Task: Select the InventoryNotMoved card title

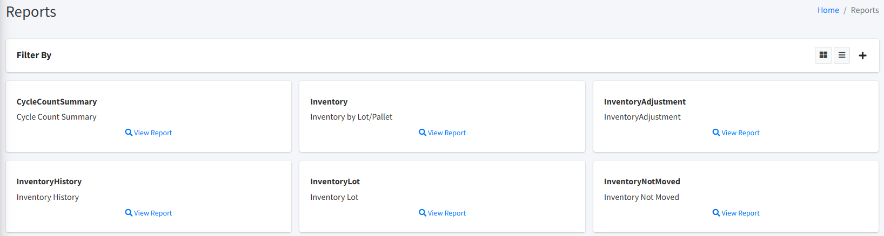Action: coord(642,182)
